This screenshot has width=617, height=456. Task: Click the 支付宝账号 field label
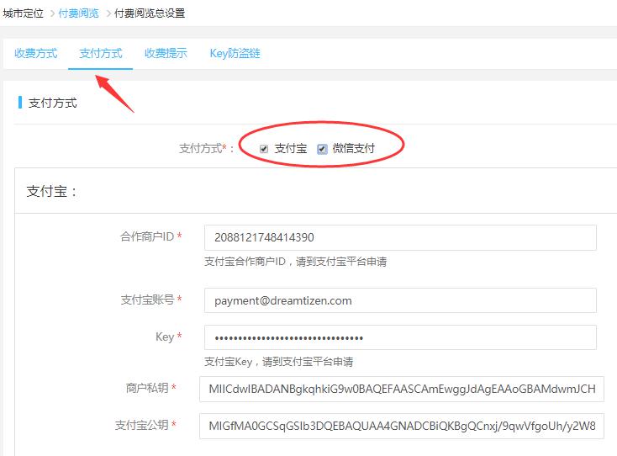tap(146, 300)
